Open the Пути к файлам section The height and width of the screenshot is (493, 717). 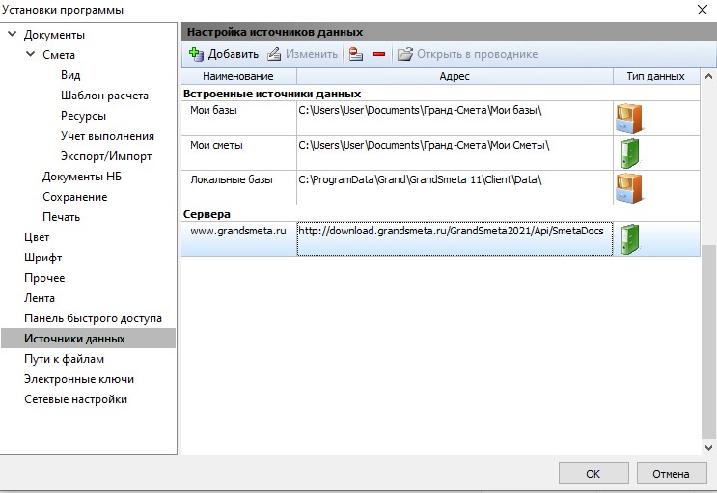coord(64,359)
